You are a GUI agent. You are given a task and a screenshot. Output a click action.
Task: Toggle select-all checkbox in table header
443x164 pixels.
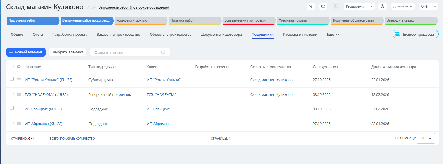[x=12, y=67]
